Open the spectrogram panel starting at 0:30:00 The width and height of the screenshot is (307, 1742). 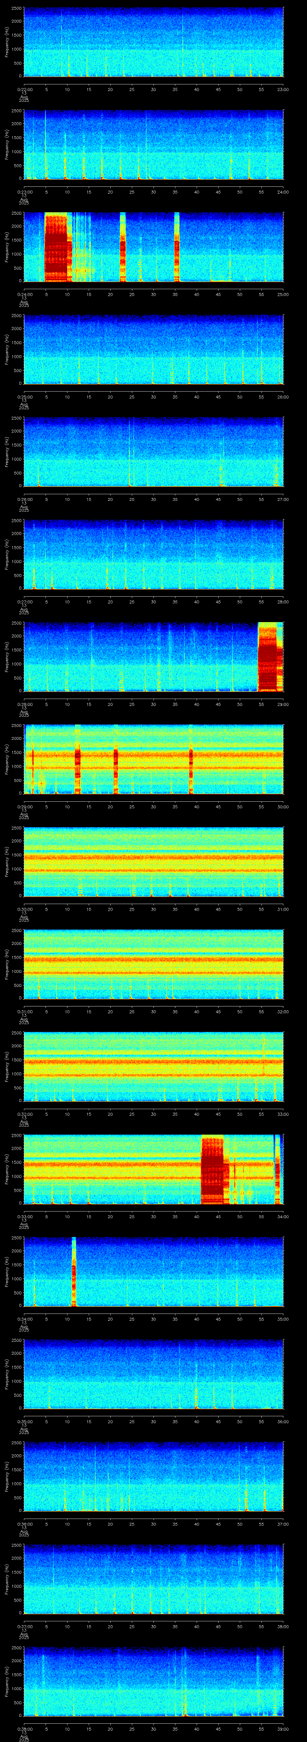pyautogui.click(x=153, y=861)
